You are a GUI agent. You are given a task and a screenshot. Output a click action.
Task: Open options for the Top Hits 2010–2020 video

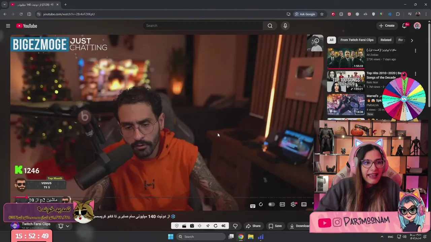click(x=415, y=74)
